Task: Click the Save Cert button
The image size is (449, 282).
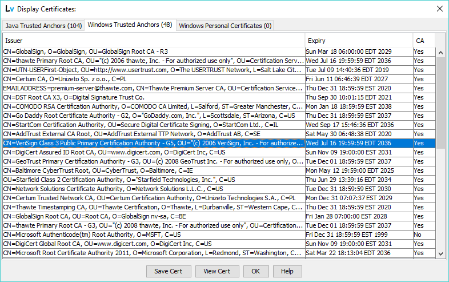Action: pyautogui.click(x=168, y=271)
